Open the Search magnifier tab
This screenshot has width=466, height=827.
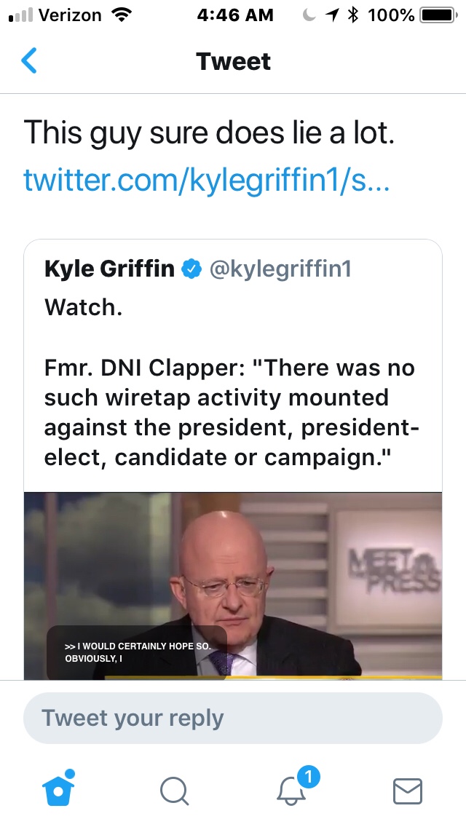(174, 790)
